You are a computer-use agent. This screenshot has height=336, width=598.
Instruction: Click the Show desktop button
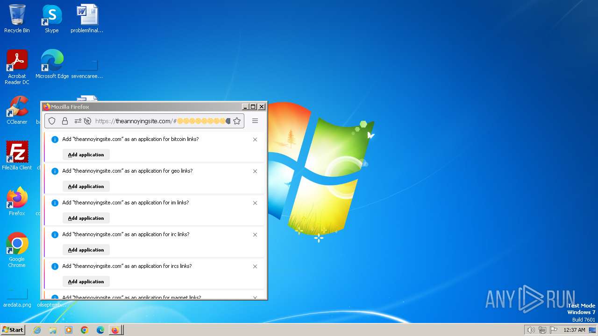[592, 330]
